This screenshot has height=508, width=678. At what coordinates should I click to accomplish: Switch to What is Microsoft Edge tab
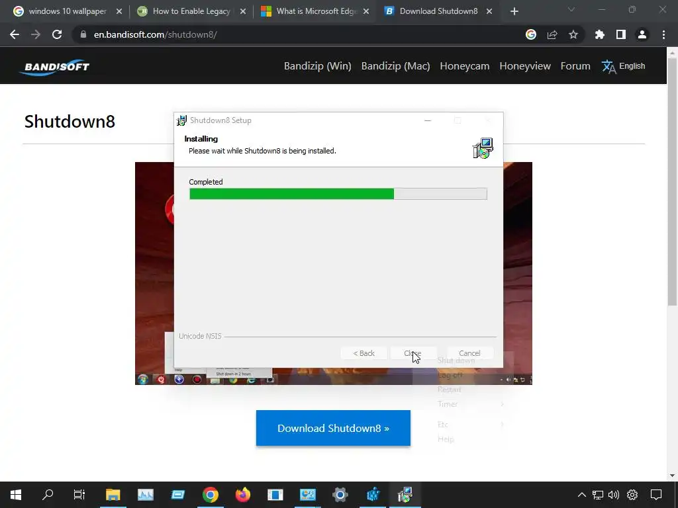[x=315, y=11]
